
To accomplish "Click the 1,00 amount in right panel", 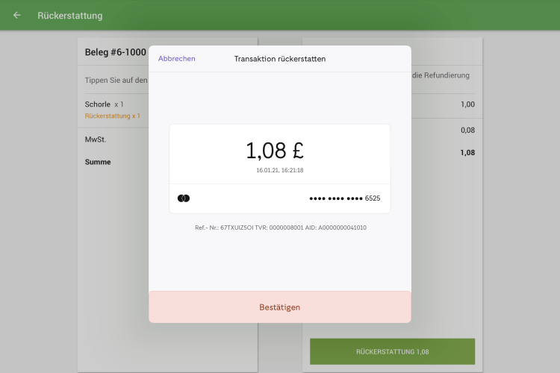I will click(467, 104).
